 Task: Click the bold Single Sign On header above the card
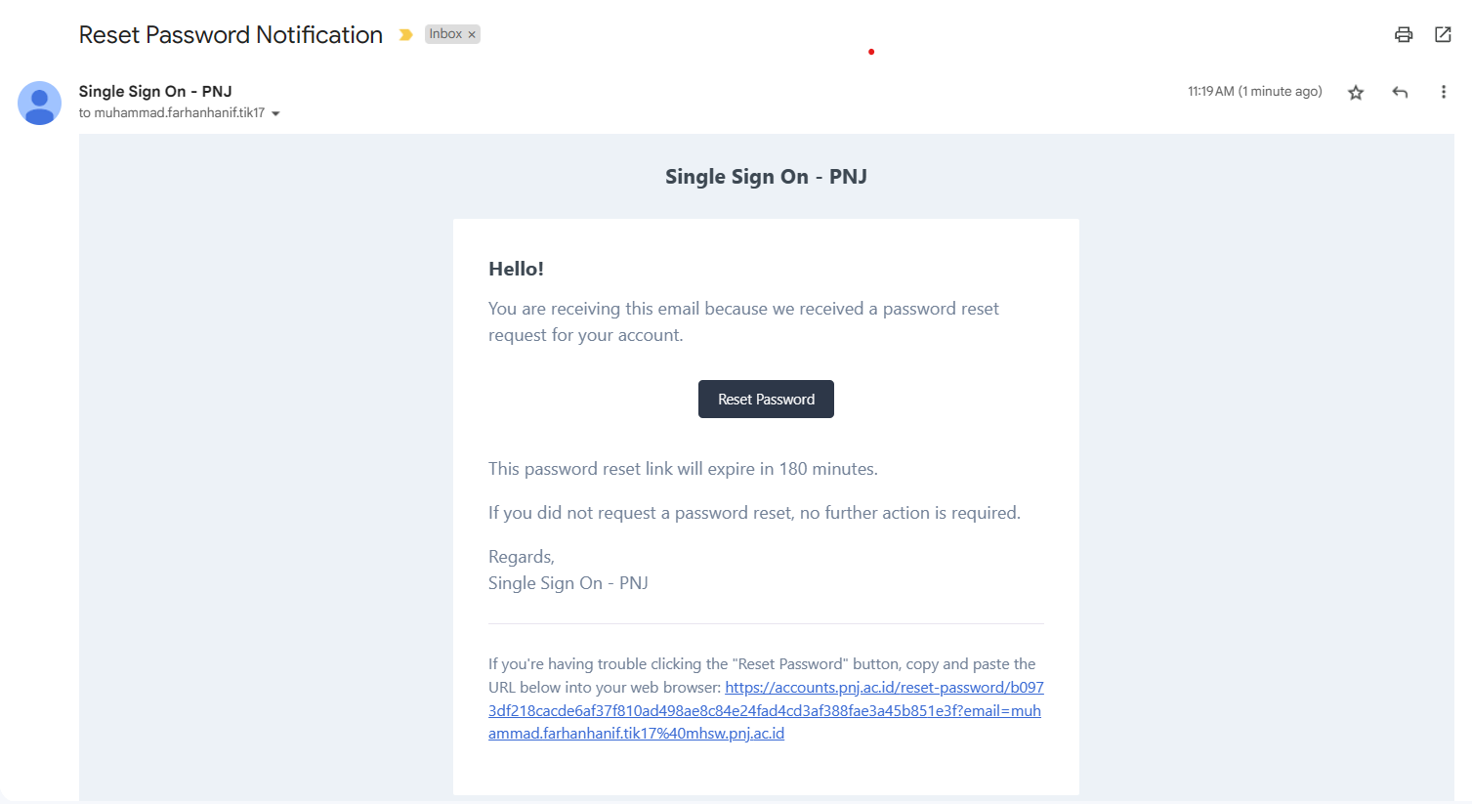tap(766, 177)
